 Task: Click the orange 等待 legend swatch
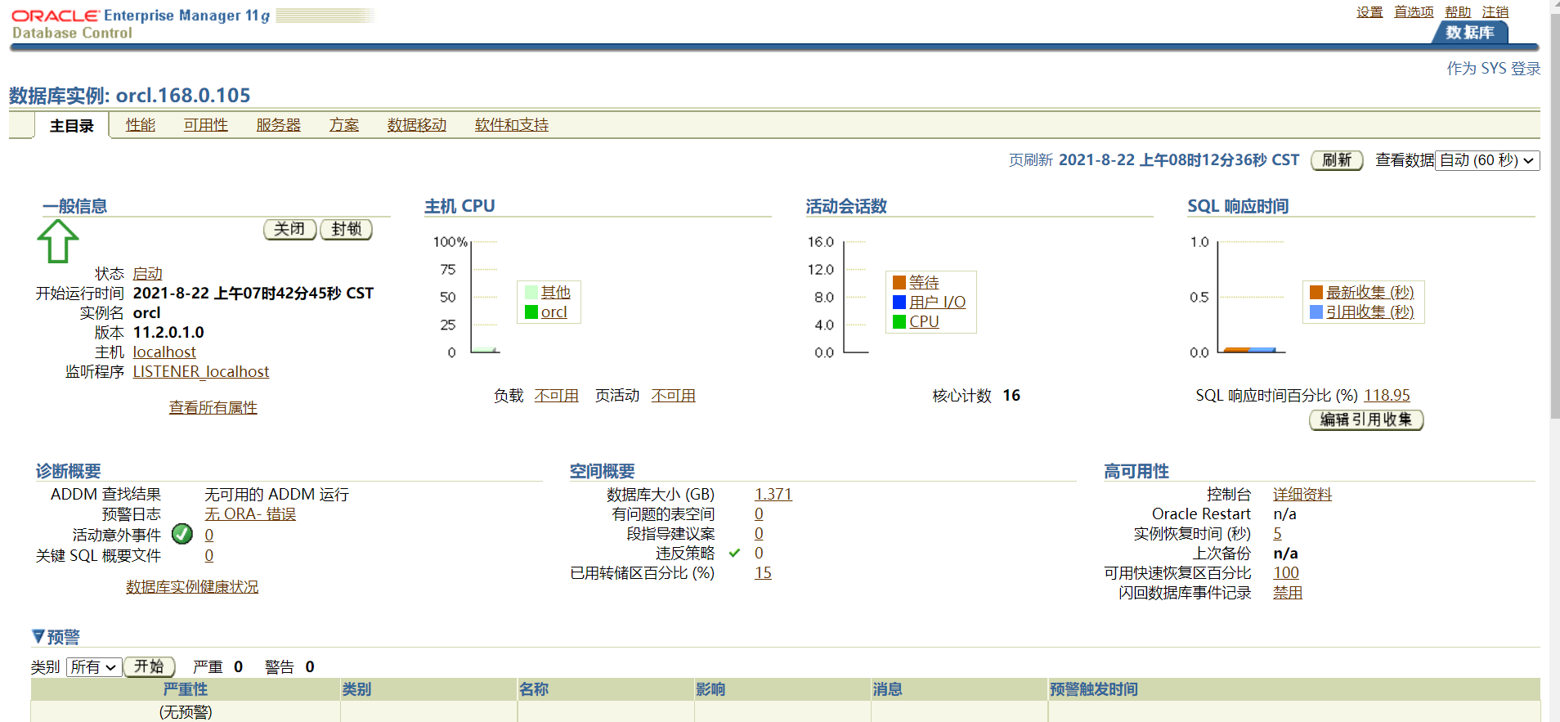[x=899, y=283]
